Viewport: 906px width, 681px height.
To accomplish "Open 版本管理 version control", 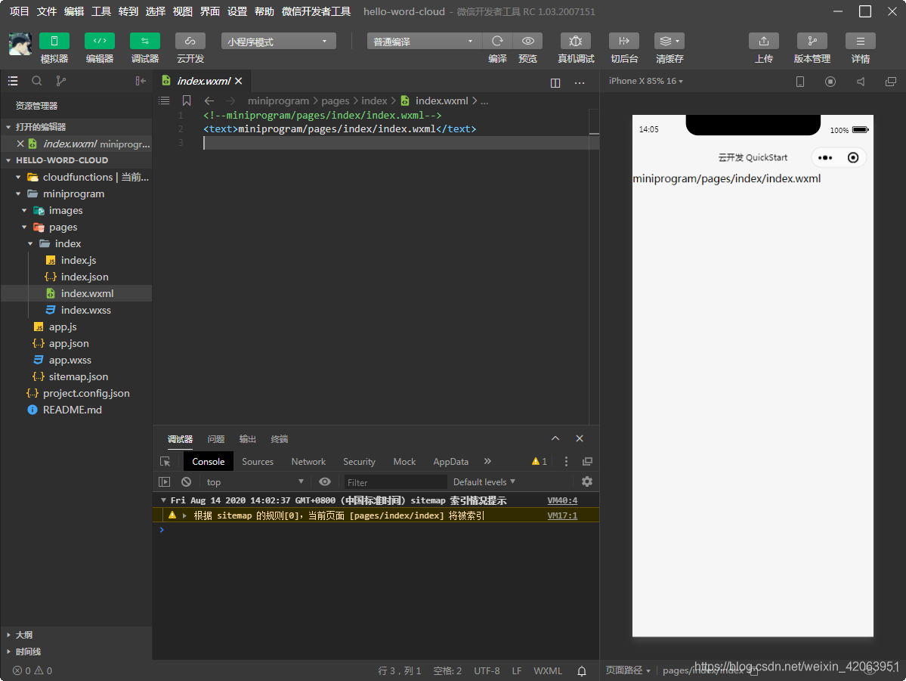I will click(x=812, y=41).
